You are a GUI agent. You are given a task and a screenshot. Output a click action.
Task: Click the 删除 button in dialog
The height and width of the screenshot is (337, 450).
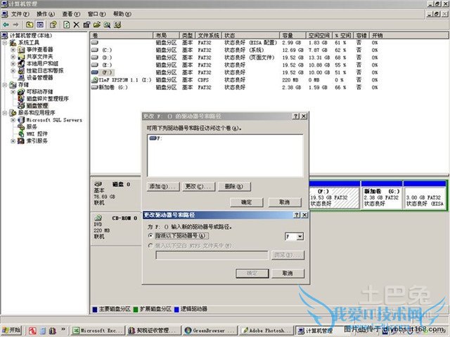click(234, 187)
